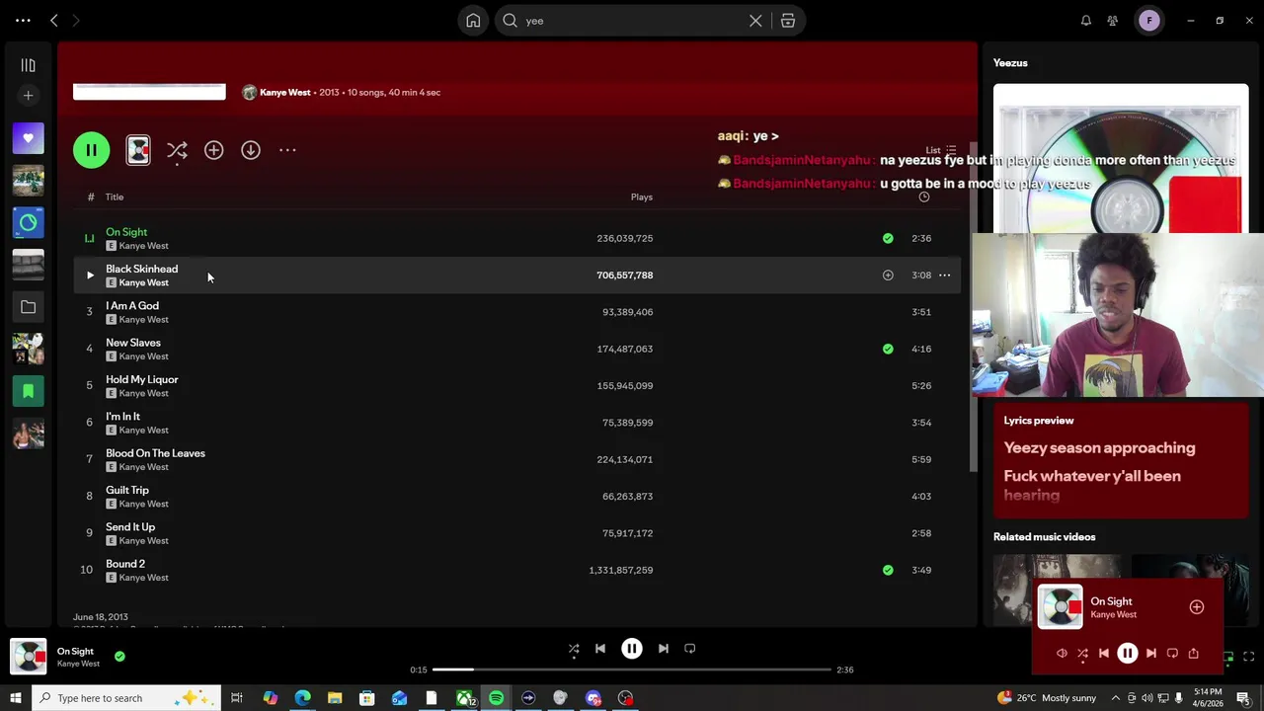1264x711 pixels.
Task: Go back with the left arrow
Action: click(x=54, y=21)
